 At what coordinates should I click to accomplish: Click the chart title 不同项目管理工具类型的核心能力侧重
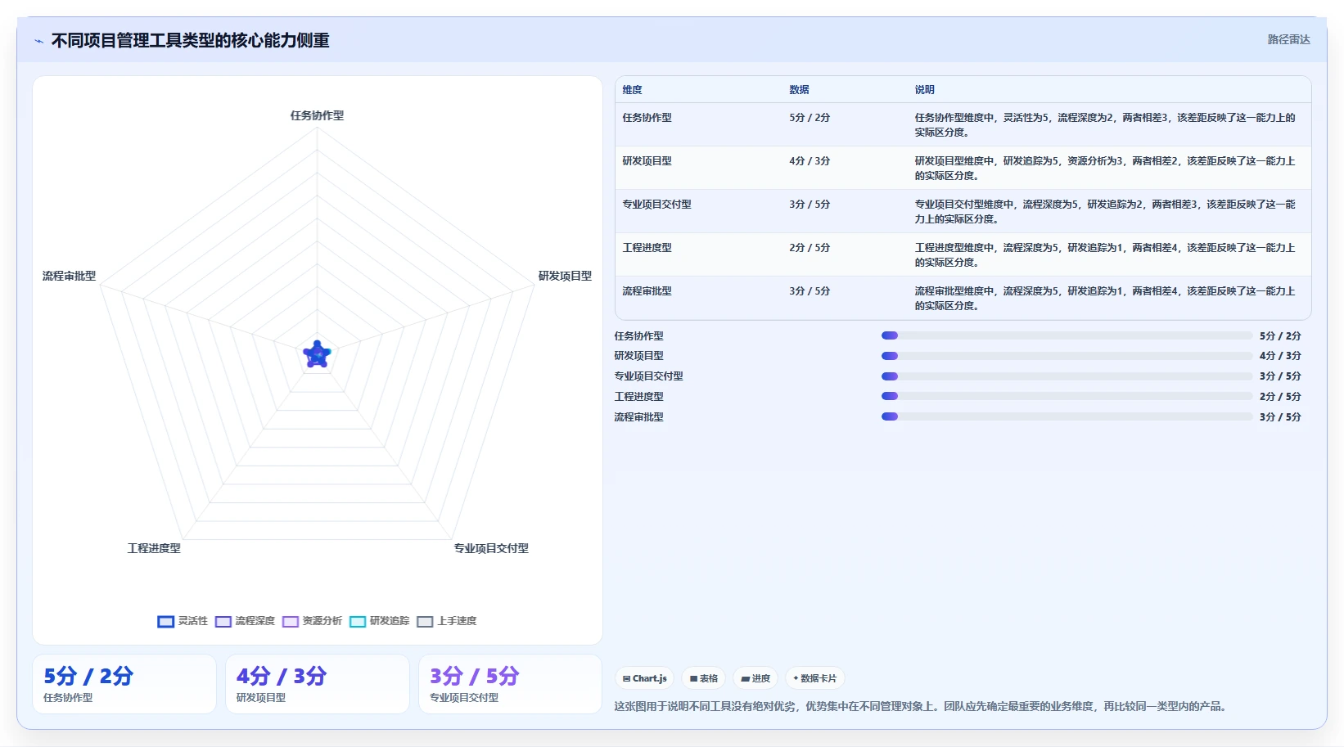tap(190, 40)
